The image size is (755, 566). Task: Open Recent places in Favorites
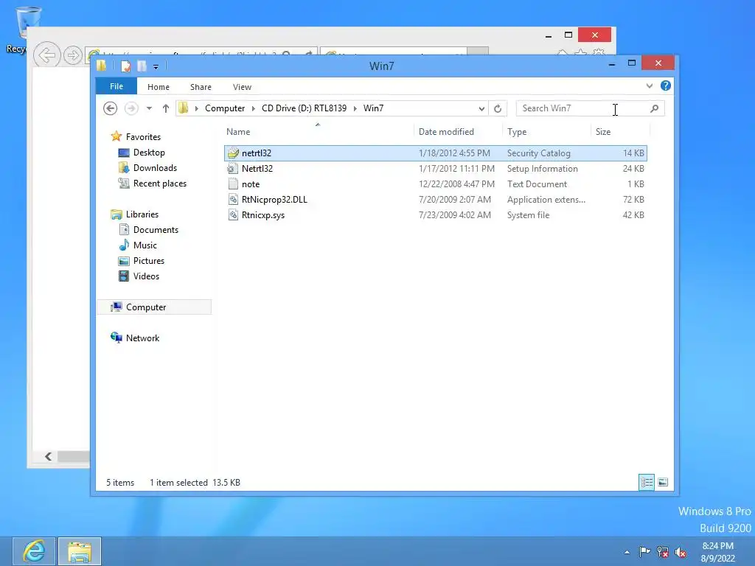point(152,184)
